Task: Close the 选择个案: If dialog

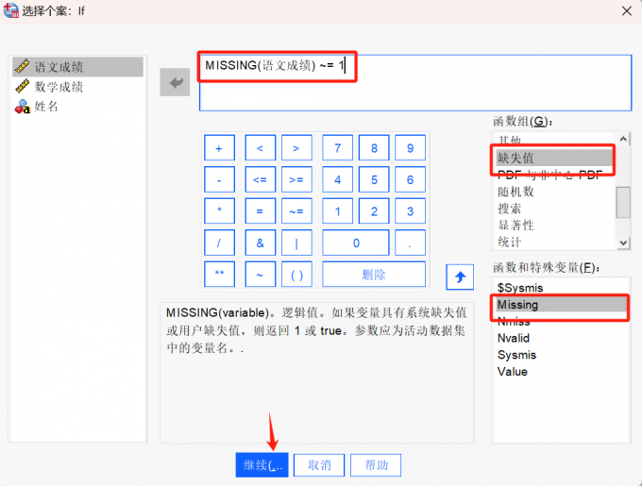Action: (627, 11)
